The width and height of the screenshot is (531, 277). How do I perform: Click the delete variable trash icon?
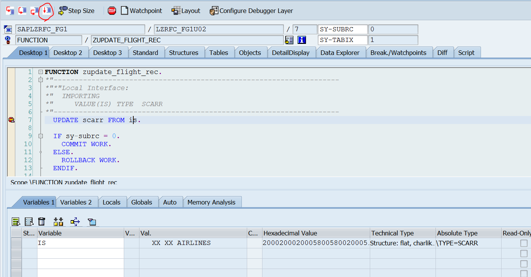tap(42, 221)
